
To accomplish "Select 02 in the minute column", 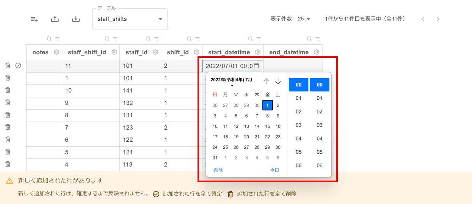I will click(319, 112).
